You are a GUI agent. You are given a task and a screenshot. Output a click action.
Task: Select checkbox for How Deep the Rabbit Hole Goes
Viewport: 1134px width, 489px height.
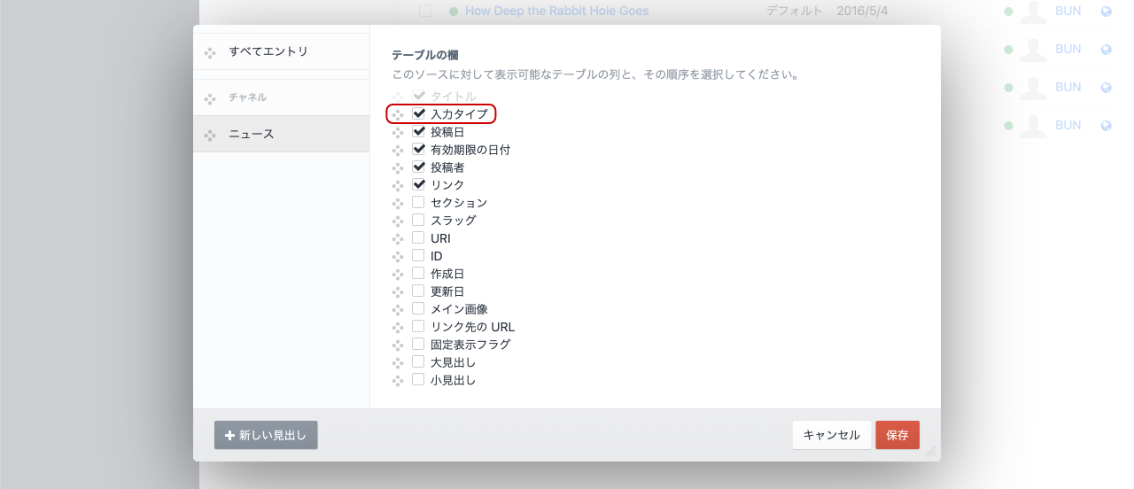[x=425, y=11]
